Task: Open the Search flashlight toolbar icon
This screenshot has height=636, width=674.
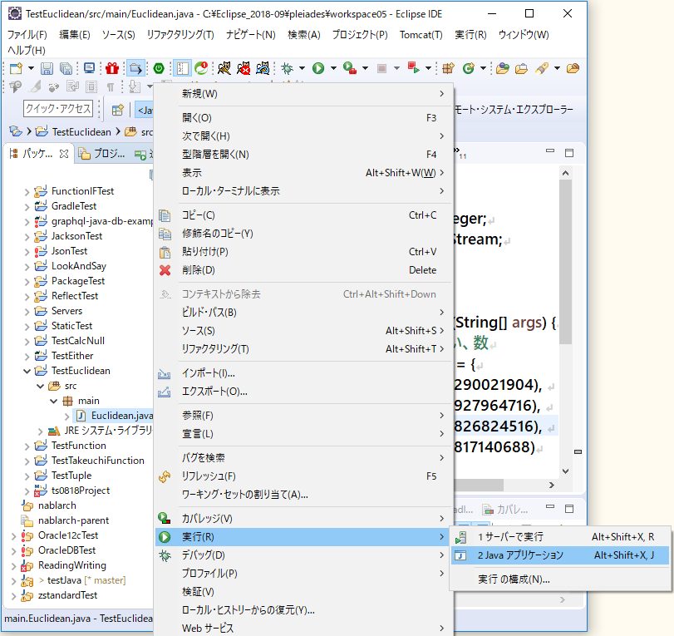Action: 541,69
